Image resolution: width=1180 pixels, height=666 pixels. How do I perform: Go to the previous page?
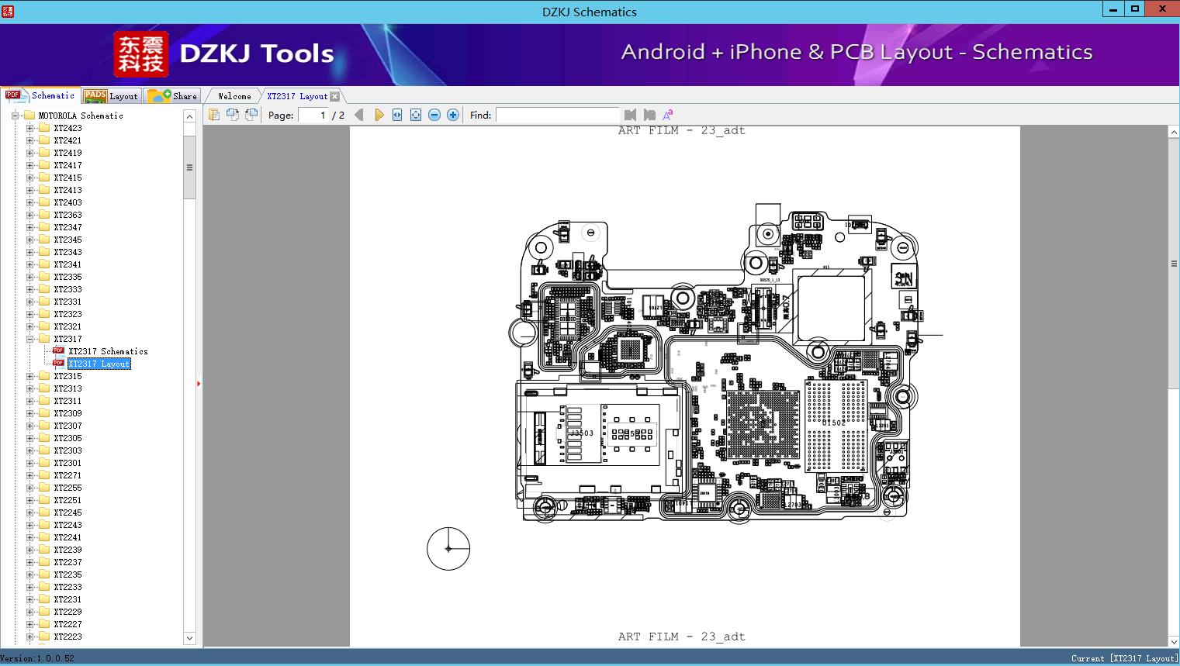pyautogui.click(x=359, y=115)
